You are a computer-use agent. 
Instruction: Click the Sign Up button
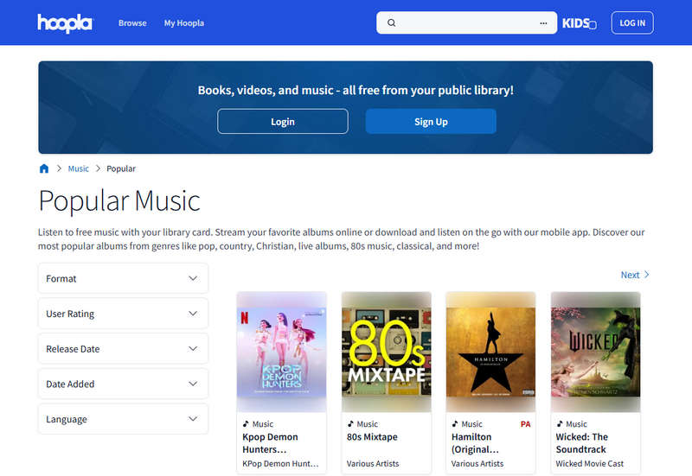click(x=431, y=122)
